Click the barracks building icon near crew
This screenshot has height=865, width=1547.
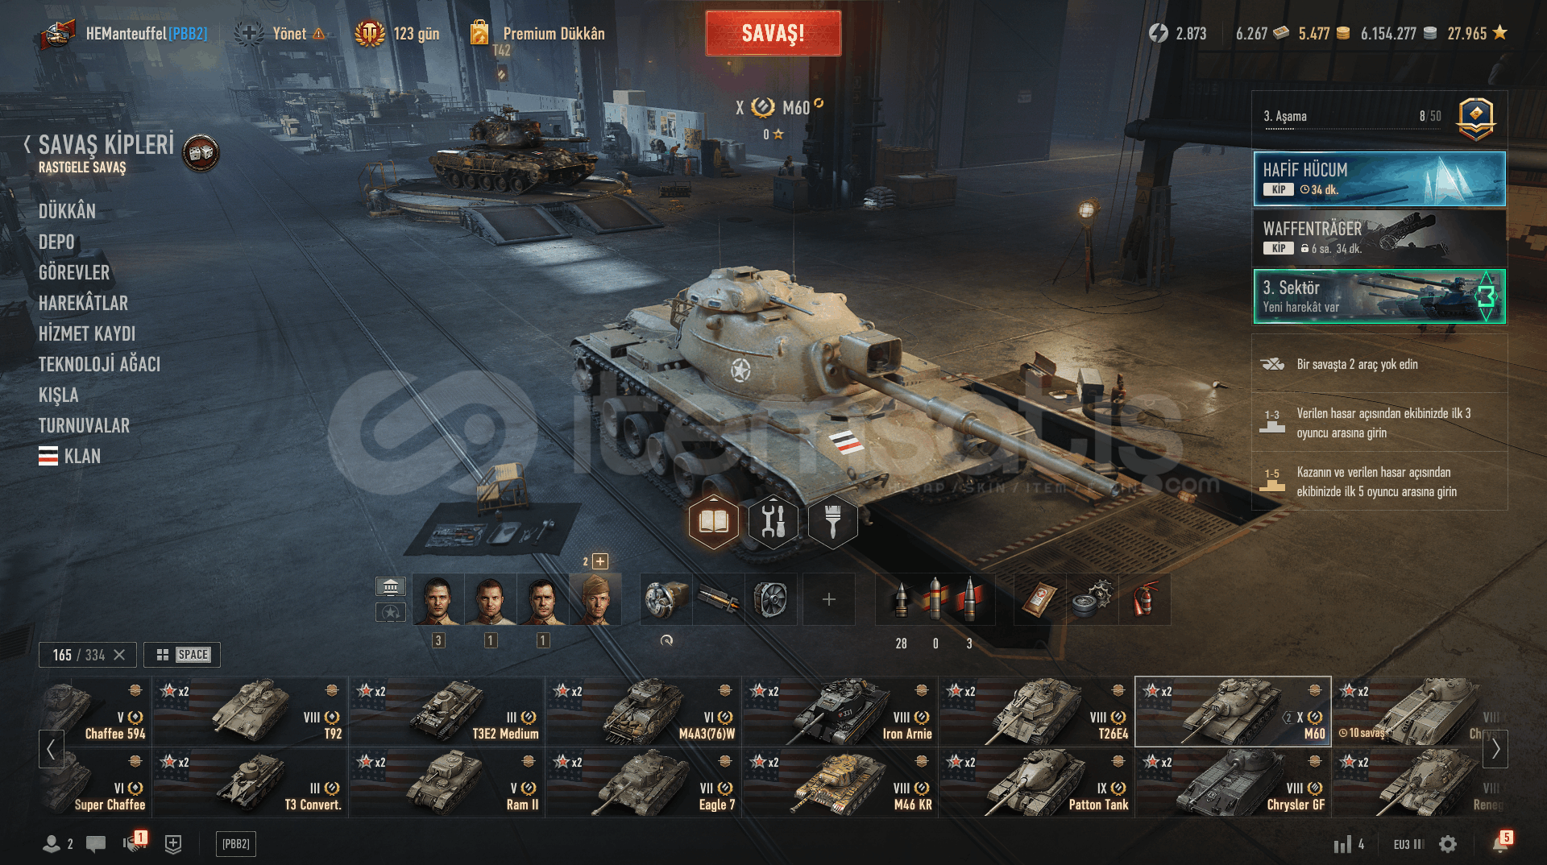pos(391,586)
